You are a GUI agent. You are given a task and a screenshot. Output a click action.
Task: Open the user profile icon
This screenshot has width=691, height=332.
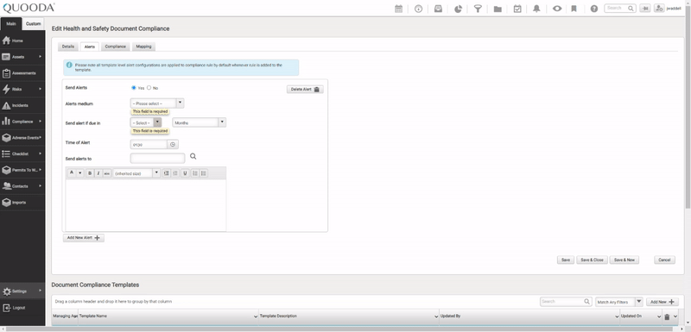pos(659,8)
